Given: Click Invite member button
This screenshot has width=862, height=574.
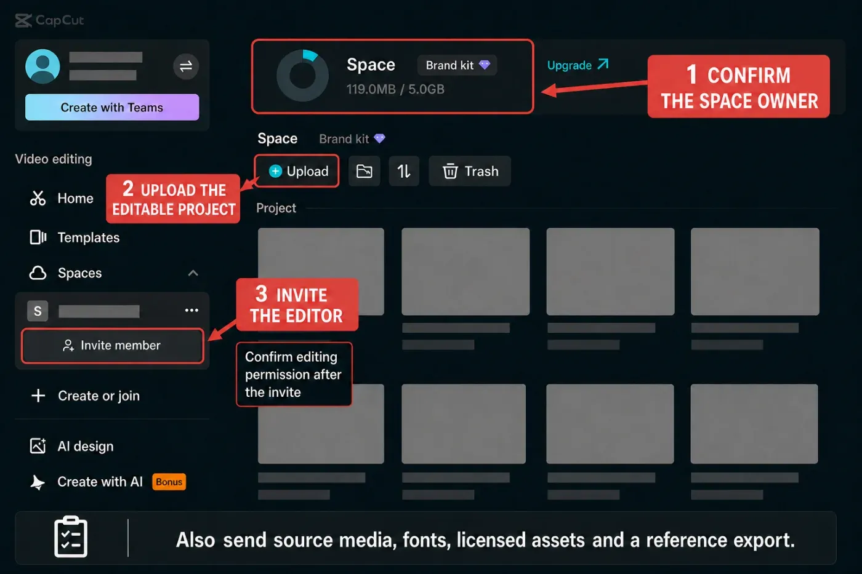Looking at the screenshot, I should tap(113, 346).
